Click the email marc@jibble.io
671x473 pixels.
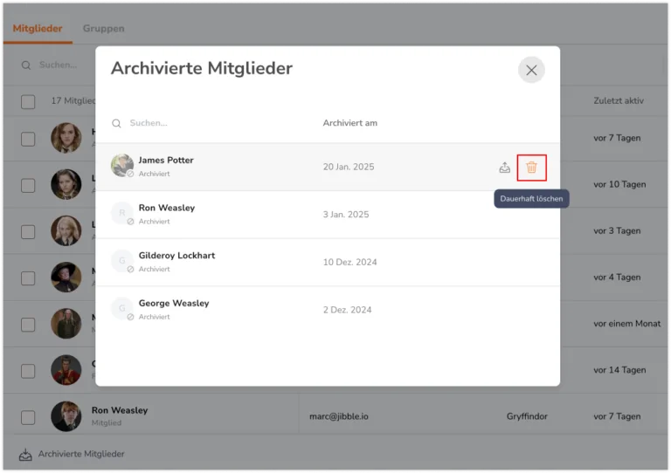pos(338,416)
